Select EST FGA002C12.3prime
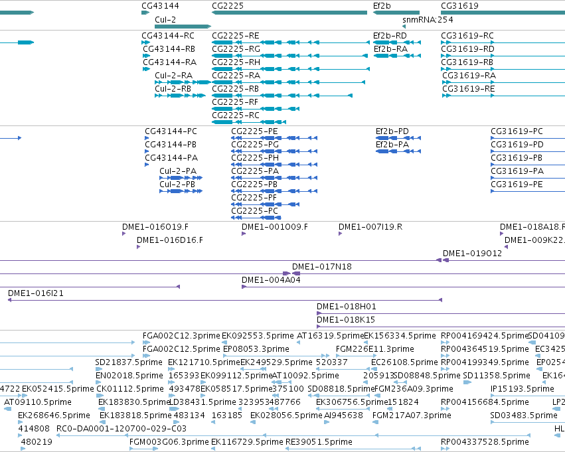This screenshot has width=565, height=452. [181, 336]
